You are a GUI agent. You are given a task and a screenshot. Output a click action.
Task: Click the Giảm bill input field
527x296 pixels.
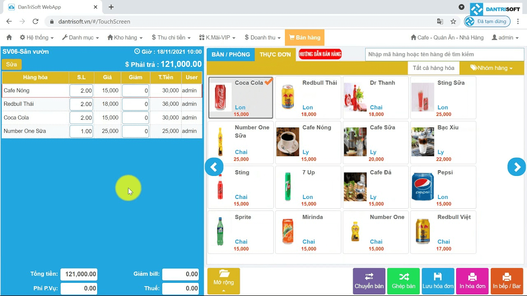[181, 274]
